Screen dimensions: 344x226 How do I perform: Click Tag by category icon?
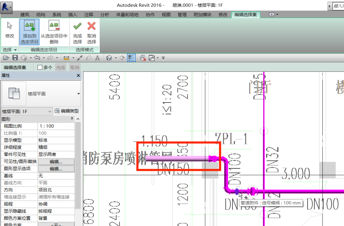coord(89,58)
